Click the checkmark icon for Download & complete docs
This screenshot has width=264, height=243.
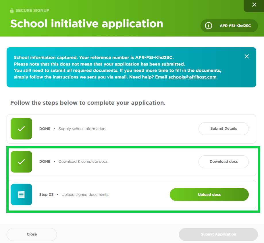point(21,162)
